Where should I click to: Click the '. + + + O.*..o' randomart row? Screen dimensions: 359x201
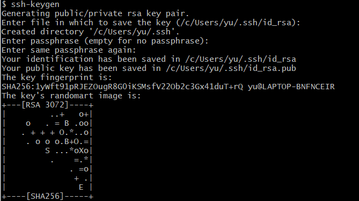pyautogui.click(x=55, y=132)
